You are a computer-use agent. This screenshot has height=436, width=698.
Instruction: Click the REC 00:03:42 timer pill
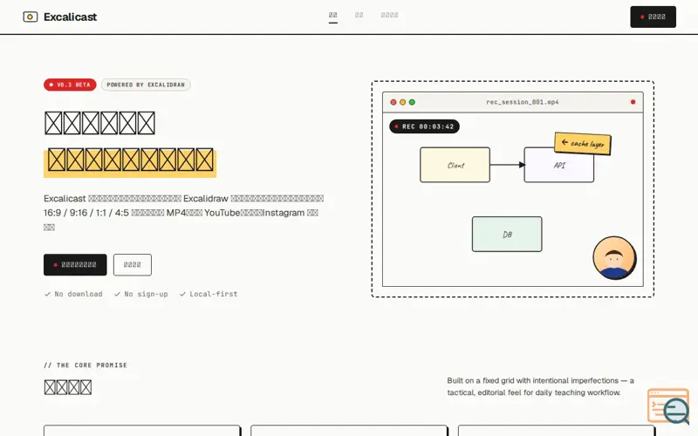point(424,126)
